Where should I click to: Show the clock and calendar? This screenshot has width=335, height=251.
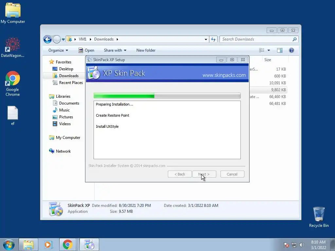point(318,245)
